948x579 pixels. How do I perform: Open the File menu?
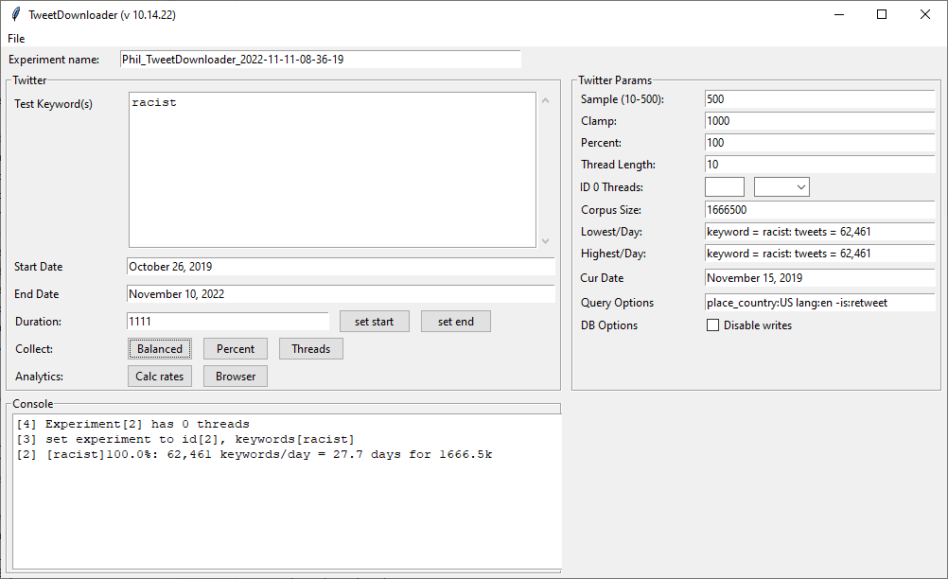(16, 39)
